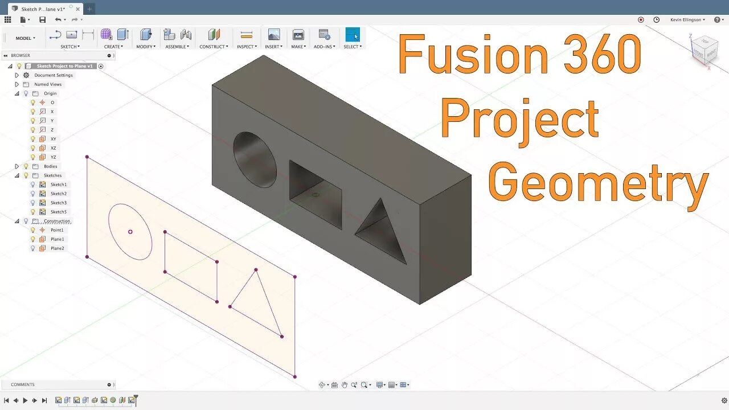Play the timeline
The width and height of the screenshot is (729, 410).
tap(25, 400)
